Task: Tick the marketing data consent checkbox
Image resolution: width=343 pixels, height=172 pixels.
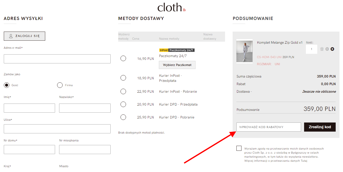Action: click(239, 148)
